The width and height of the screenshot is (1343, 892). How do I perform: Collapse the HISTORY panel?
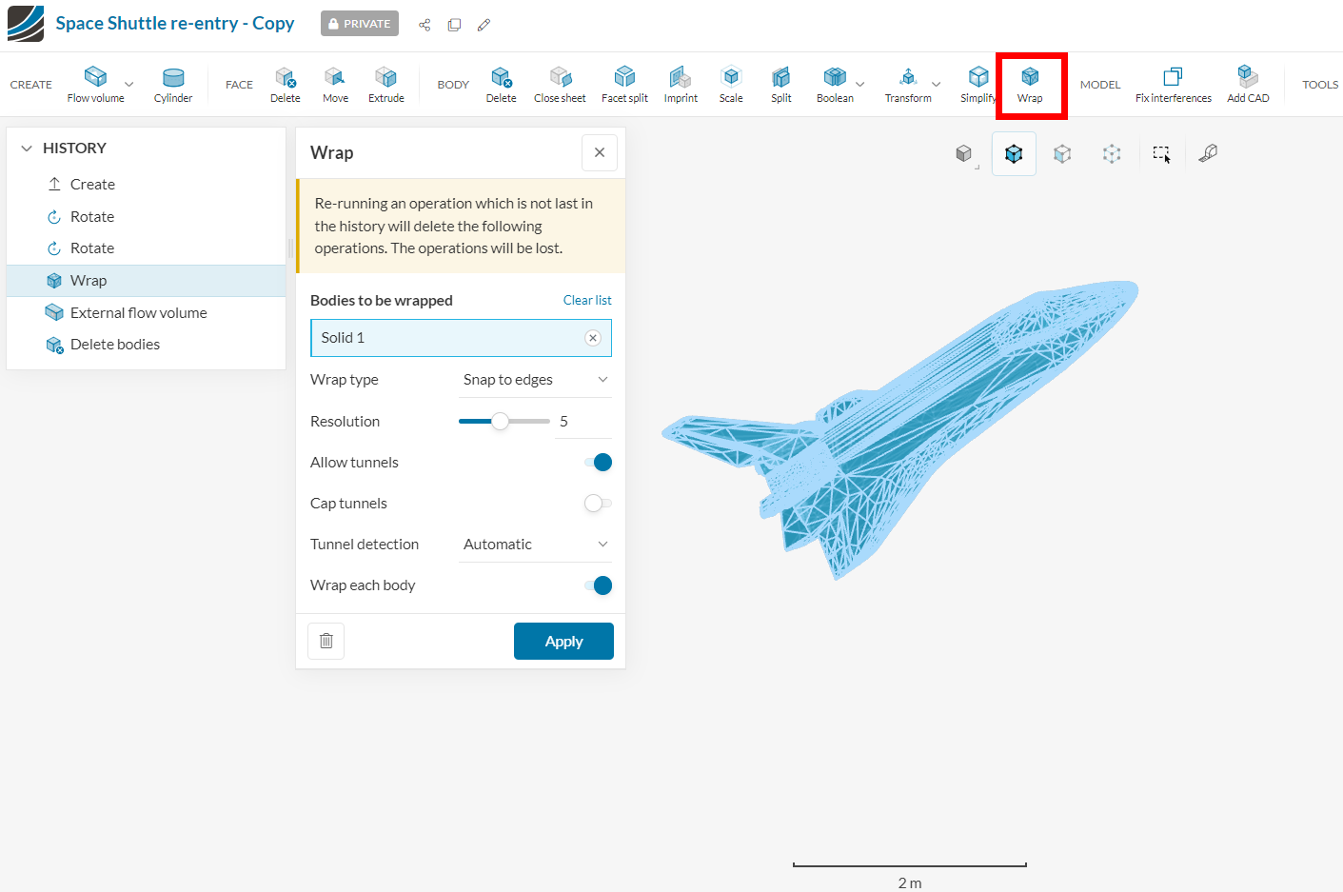point(27,148)
